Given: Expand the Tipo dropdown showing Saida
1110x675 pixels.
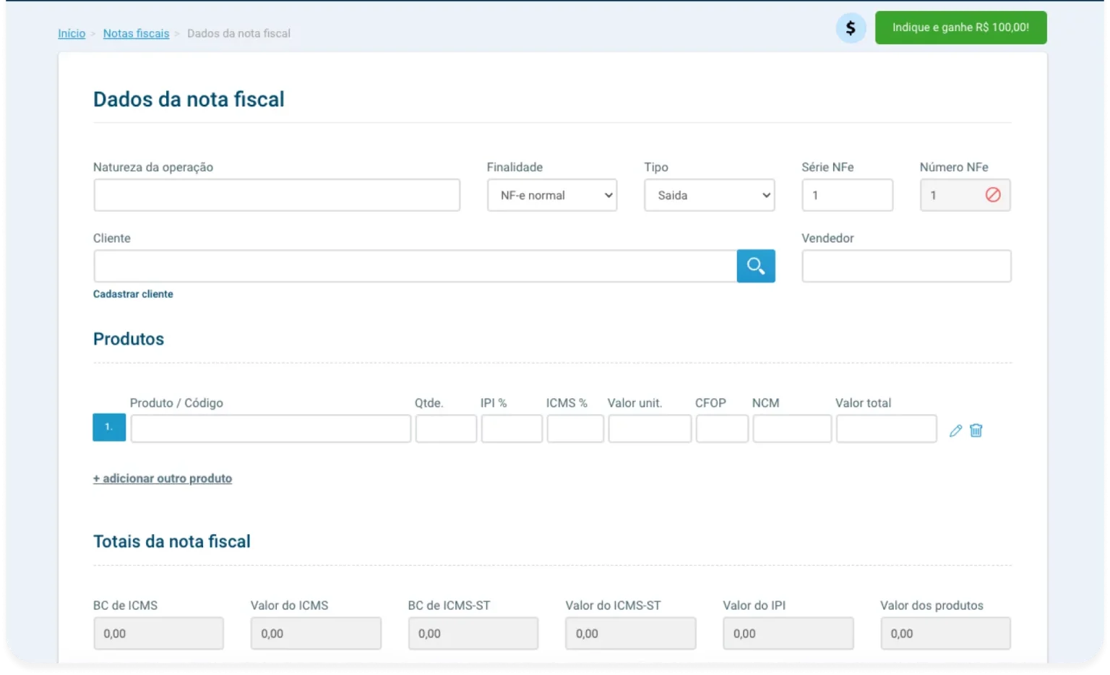Looking at the screenshot, I should click(709, 195).
